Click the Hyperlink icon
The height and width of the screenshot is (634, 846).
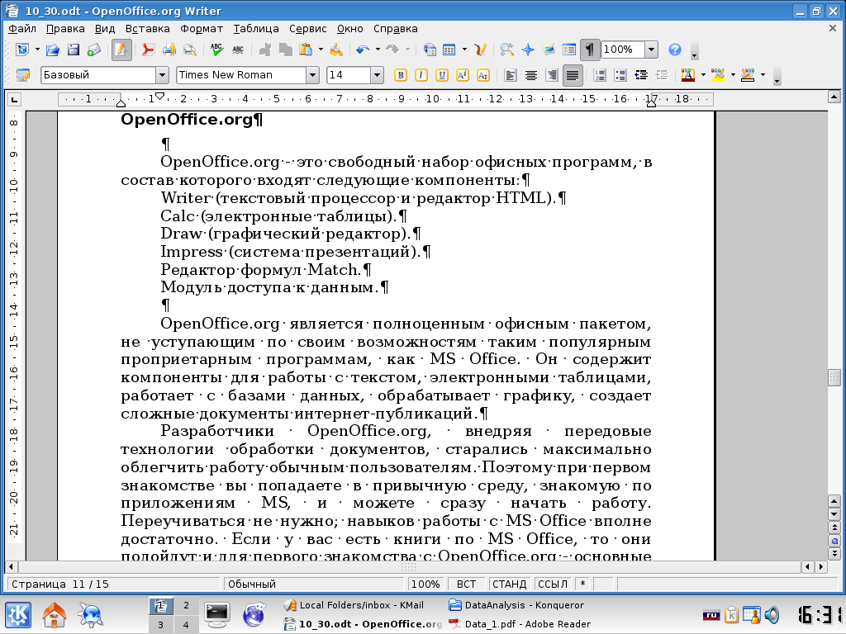(x=430, y=50)
